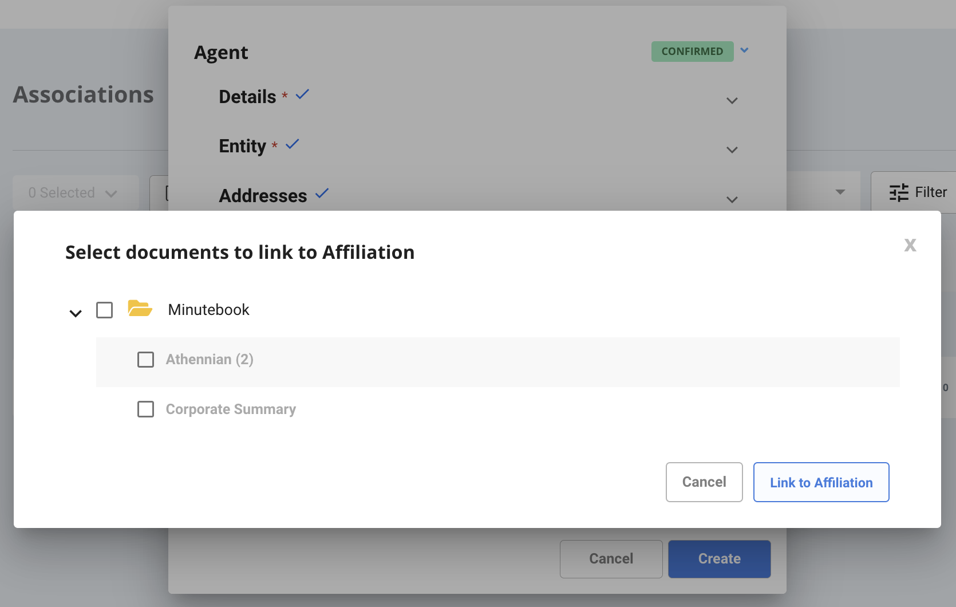Click the checkmark next to Addresses
Viewport: 956px width, 607px height.
pyautogui.click(x=322, y=194)
